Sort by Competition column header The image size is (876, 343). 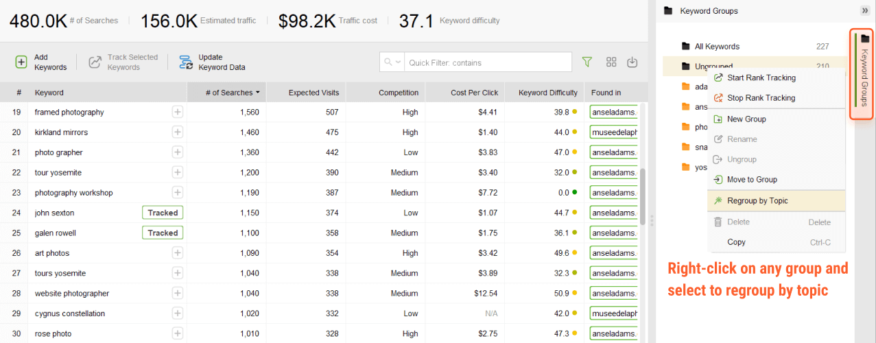[386, 93]
